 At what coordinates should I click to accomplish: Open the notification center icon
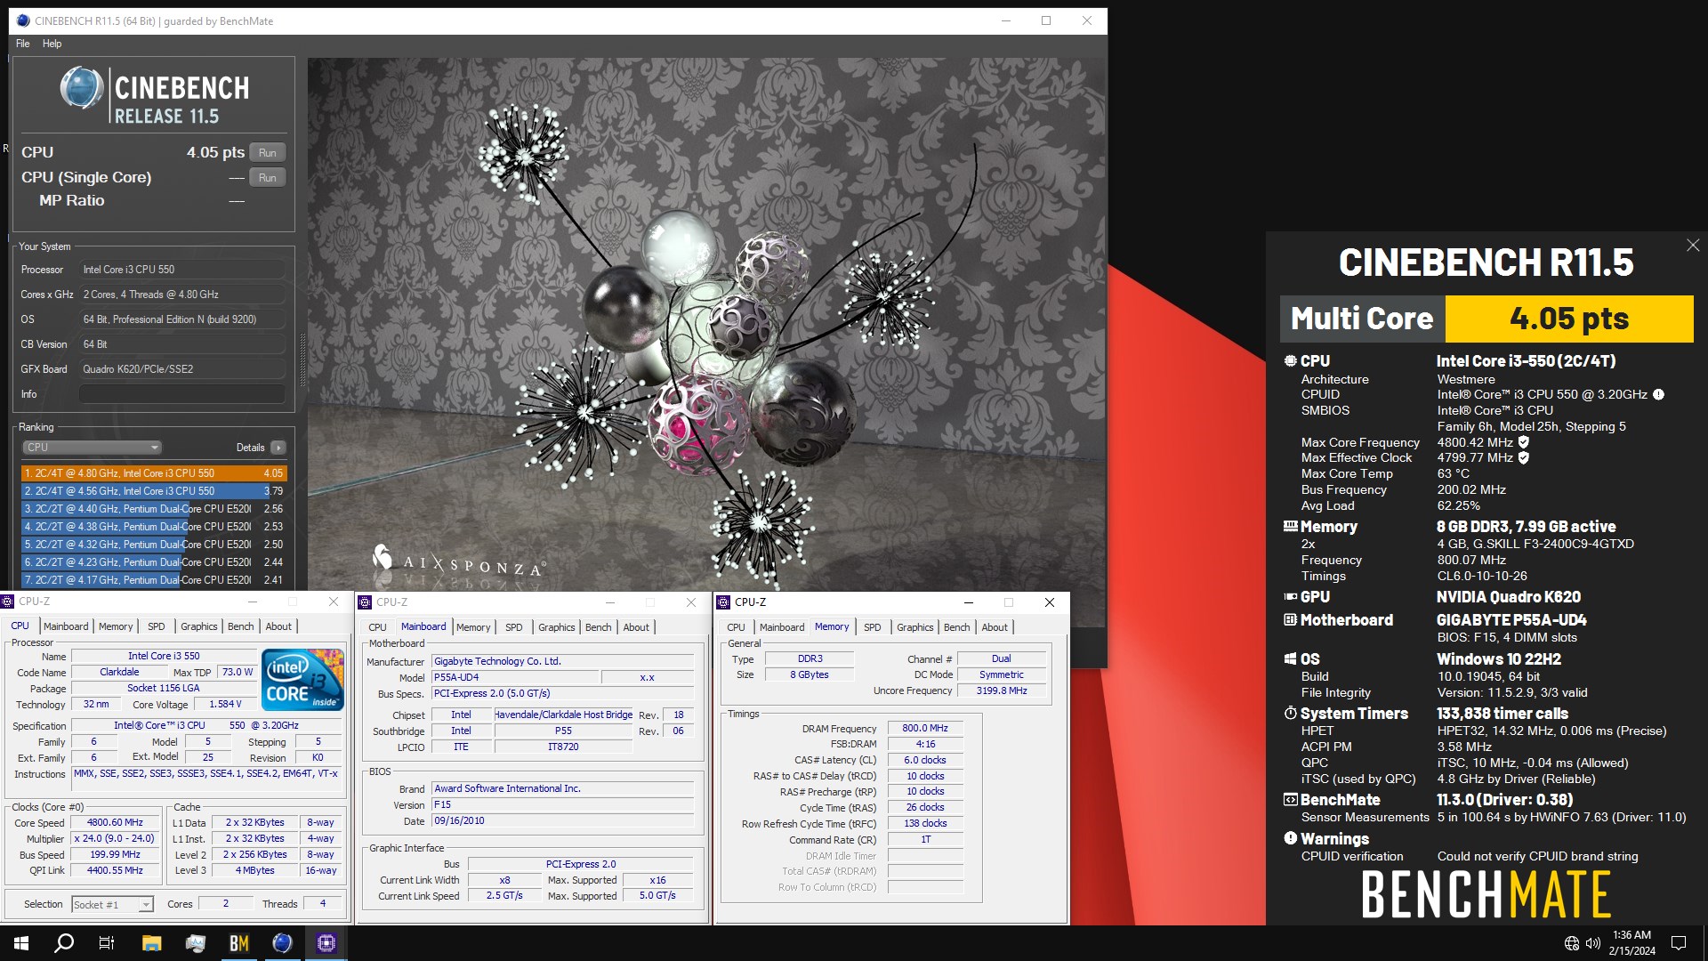[x=1679, y=943]
